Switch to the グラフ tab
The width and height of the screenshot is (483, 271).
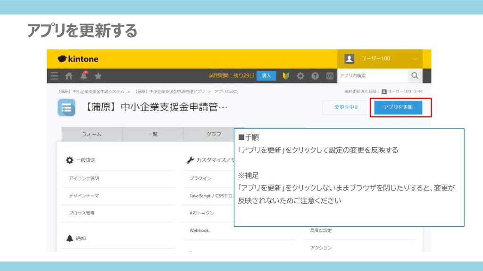[x=214, y=134]
